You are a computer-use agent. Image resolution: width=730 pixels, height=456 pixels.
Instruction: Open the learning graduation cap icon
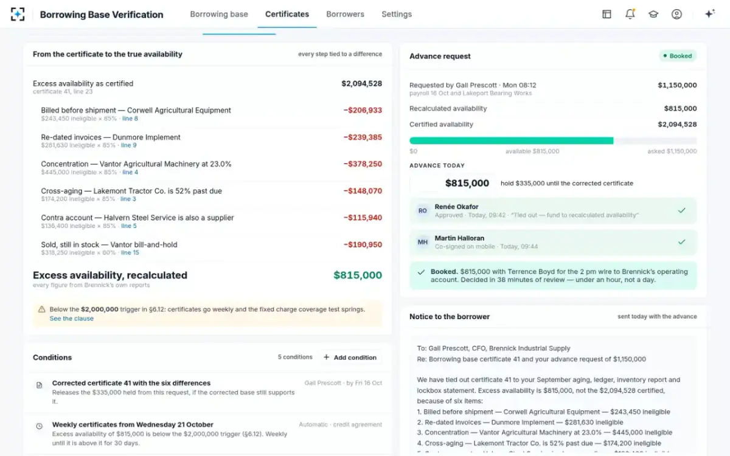click(653, 14)
